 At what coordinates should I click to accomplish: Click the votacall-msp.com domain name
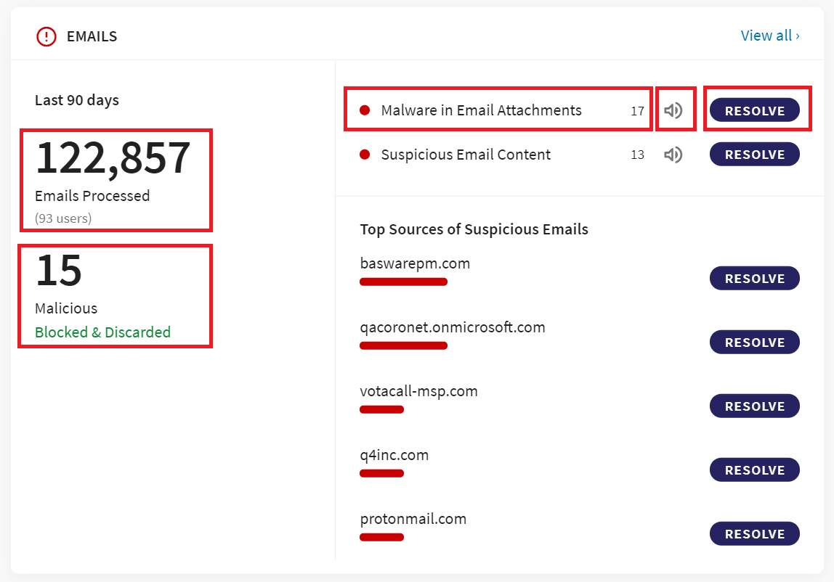(x=418, y=391)
